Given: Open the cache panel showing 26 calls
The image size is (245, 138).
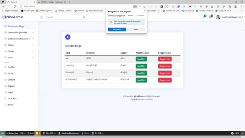Looking at the screenshot, I should [49, 133].
